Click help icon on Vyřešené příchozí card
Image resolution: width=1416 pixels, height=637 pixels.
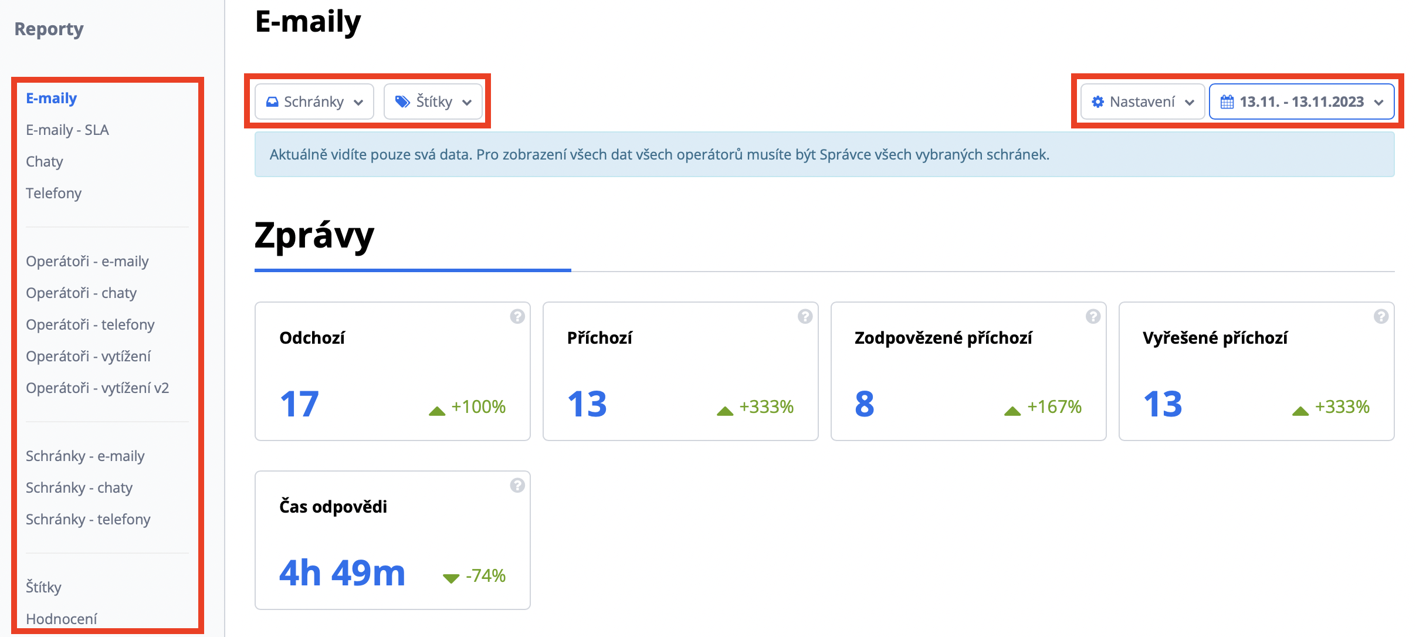(1381, 317)
